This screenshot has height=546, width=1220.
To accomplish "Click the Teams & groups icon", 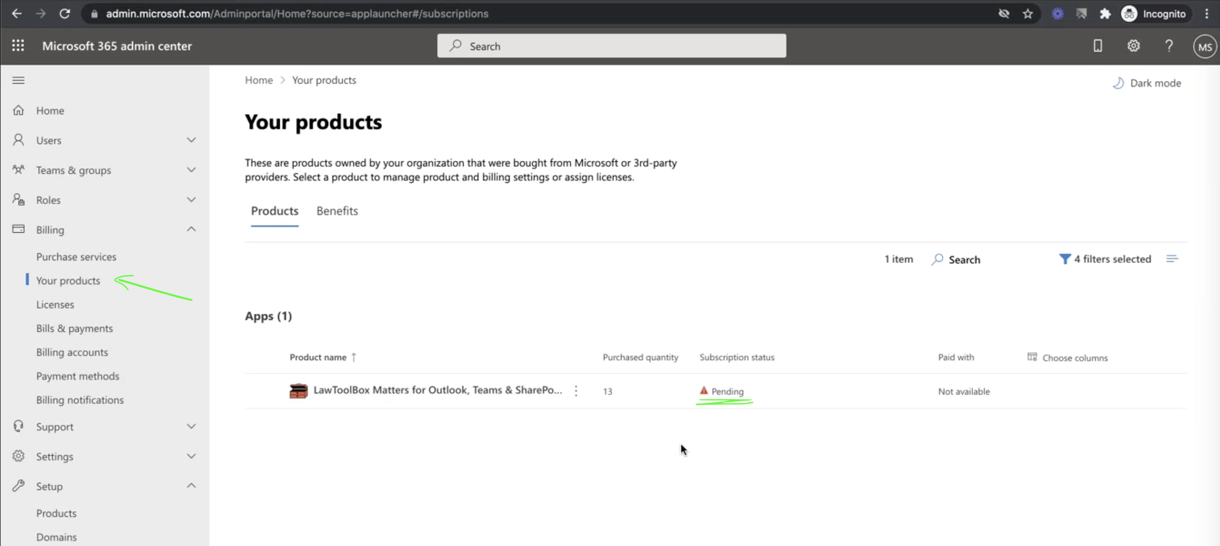I will coord(18,169).
